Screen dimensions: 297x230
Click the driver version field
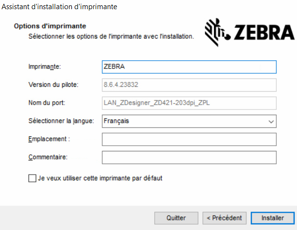tap(189, 85)
